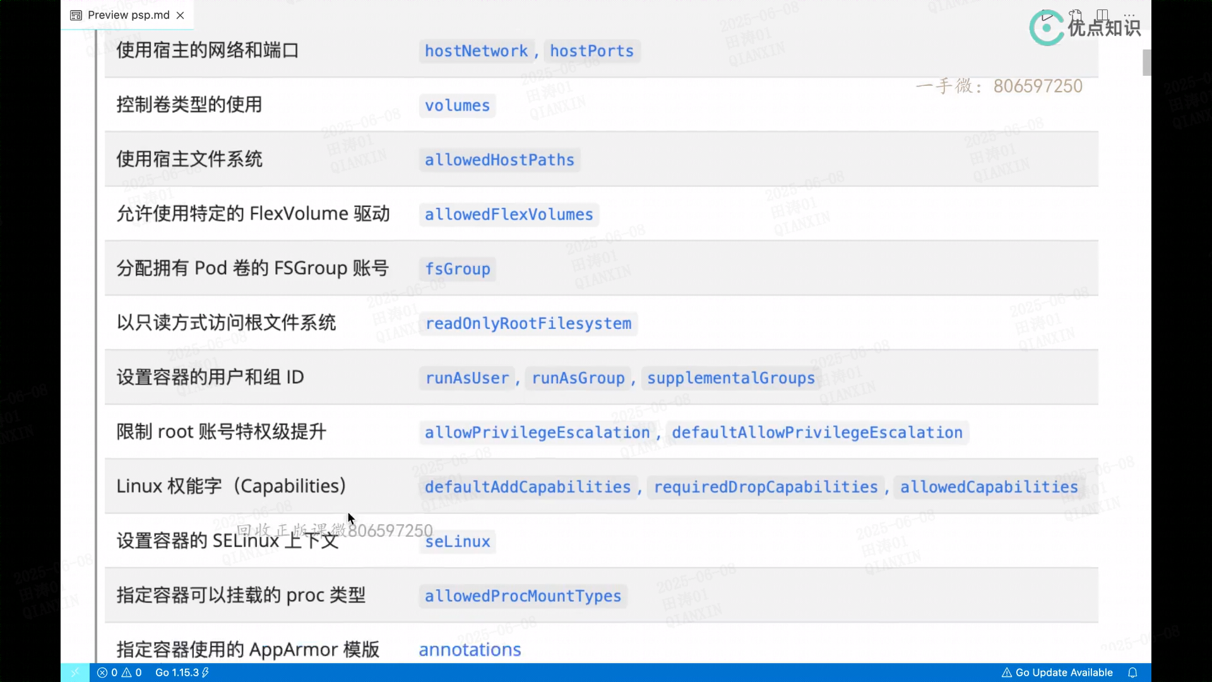Close the Preview psp.md tab
1212x682 pixels.
(x=181, y=15)
